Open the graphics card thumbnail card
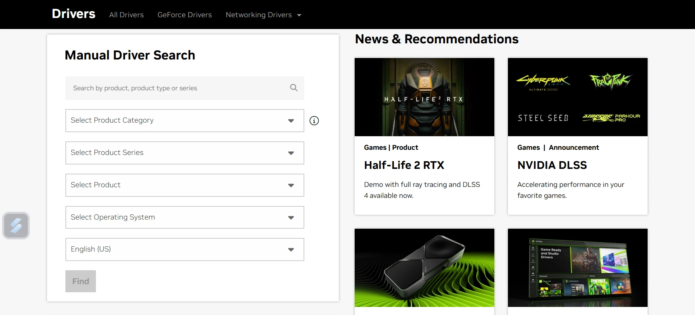The height and width of the screenshot is (315, 695). point(424,268)
